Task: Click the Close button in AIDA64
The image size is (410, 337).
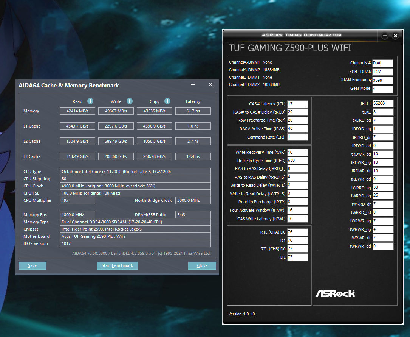Action: pos(202,265)
